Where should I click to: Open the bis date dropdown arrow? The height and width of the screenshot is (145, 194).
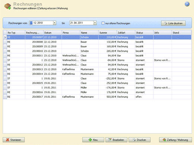pos(95,23)
